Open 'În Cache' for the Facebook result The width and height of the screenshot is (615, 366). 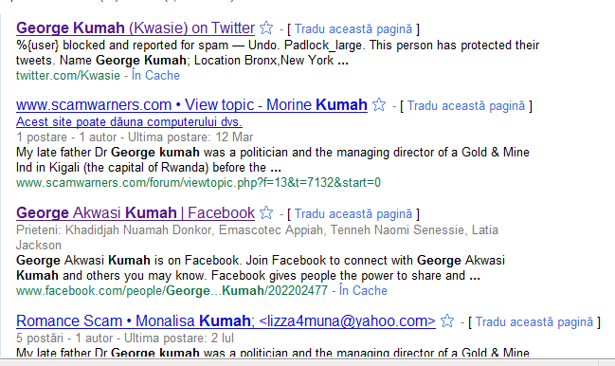click(363, 290)
